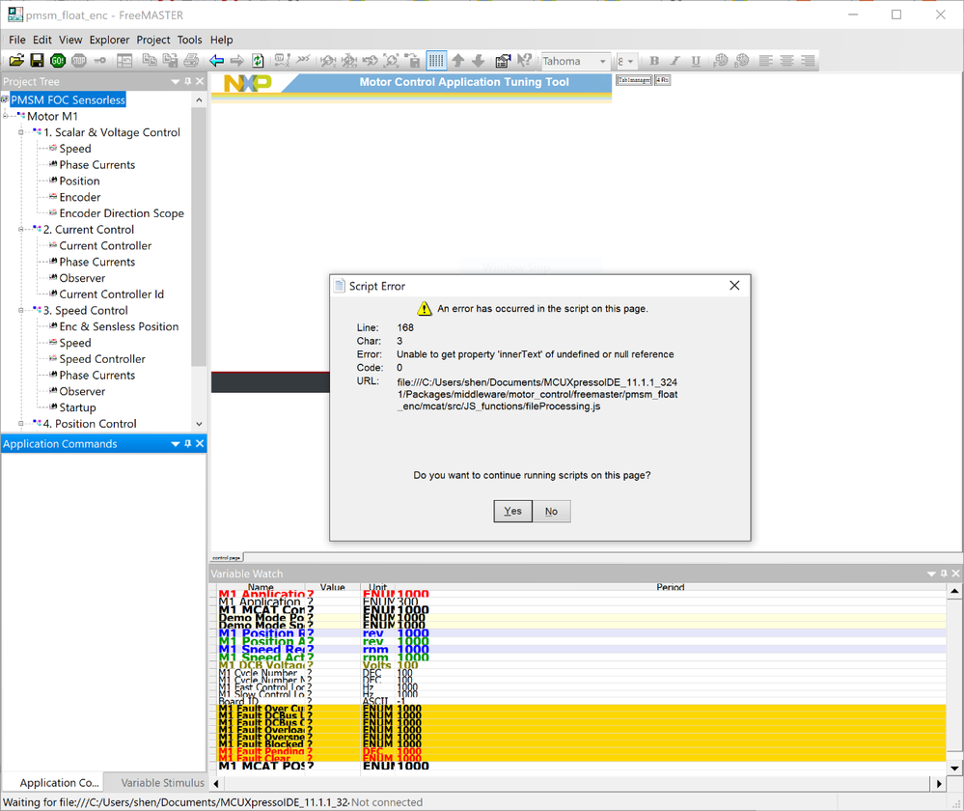Screen dimensions: 964x811
Task: Activate context help cursor icon
Action: point(524,60)
